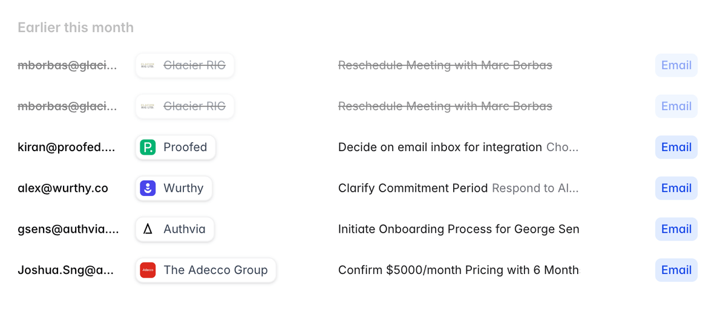This screenshot has width=726, height=312.
Task: Click the green Proofed logo icon
Action: click(x=148, y=147)
